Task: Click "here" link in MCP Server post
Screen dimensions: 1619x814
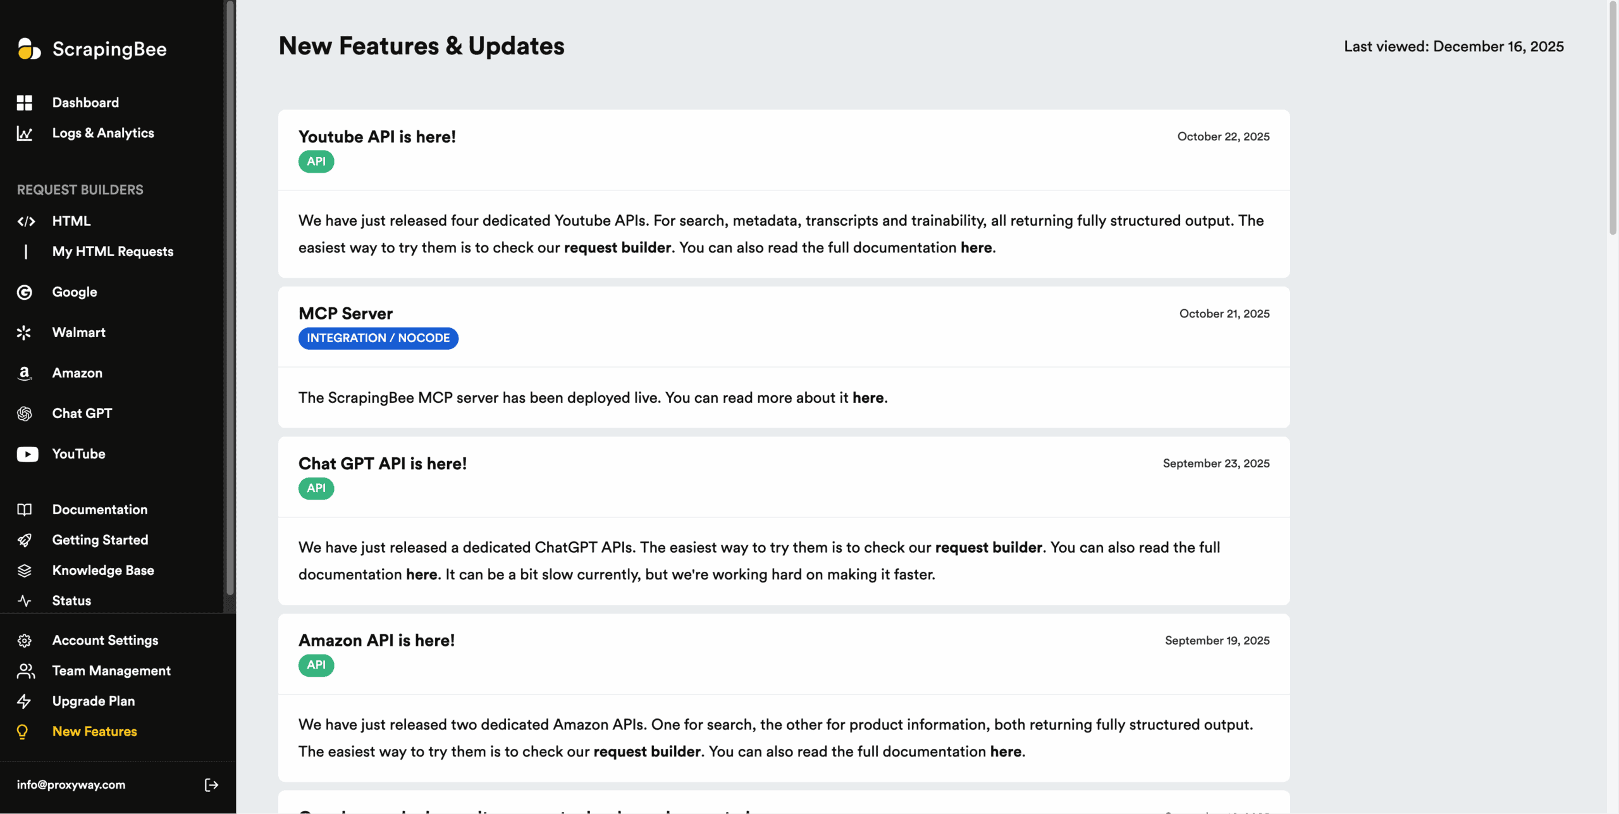Action: [868, 398]
